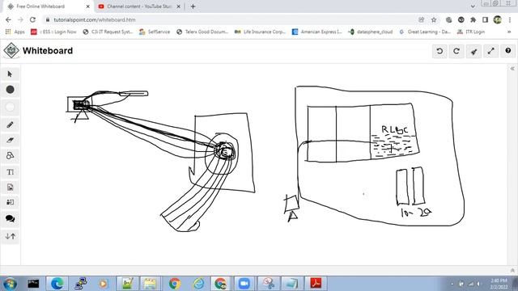Open the Chrome side panel icon

click(485, 19)
